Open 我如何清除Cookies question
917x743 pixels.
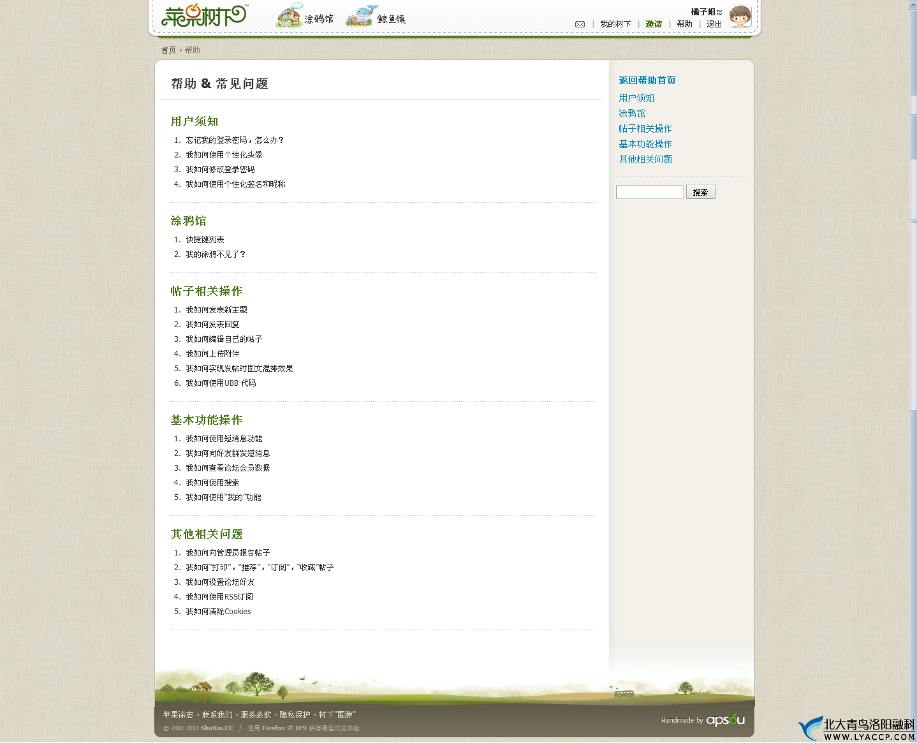[218, 612]
